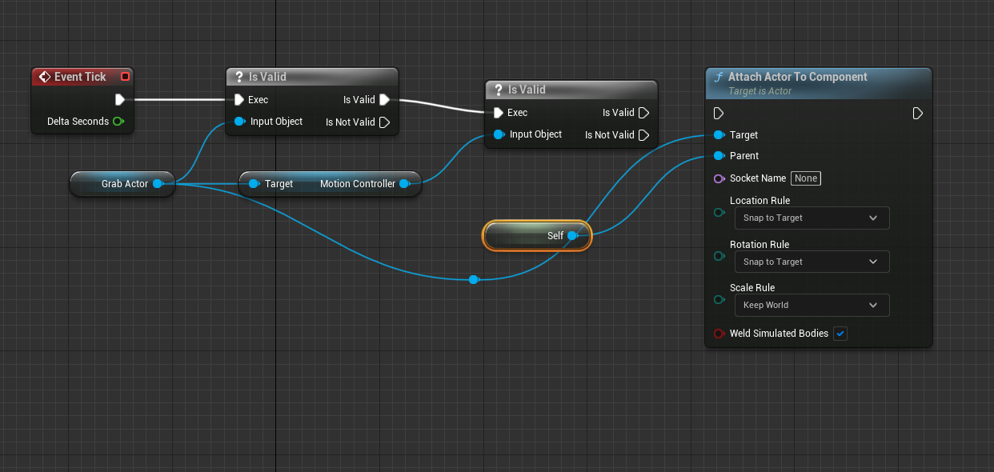The width and height of the screenshot is (994, 472).
Task: Select first Is Valid node by its title
Action: [x=267, y=77]
